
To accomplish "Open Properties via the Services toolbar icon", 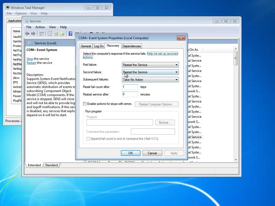I will 50,34.
